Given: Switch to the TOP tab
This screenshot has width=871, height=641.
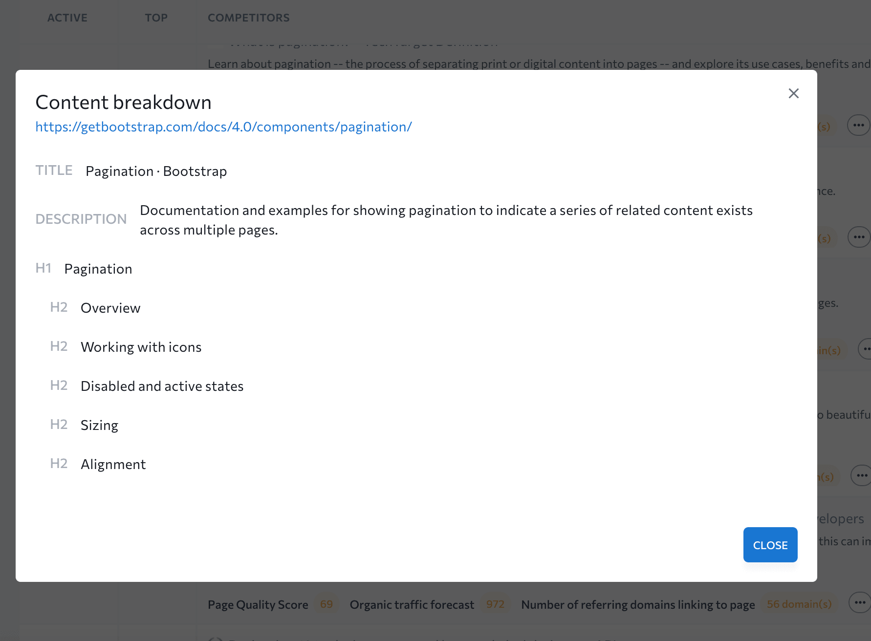Looking at the screenshot, I should [156, 18].
